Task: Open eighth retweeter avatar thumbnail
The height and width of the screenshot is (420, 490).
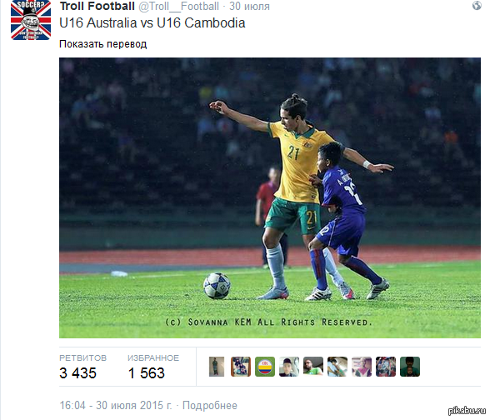Action: [386, 367]
